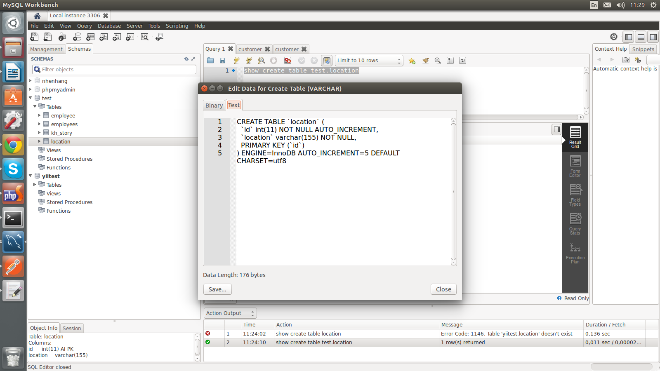Toggle the autocommit mode button

pyautogui.click(x=327, y=61)
